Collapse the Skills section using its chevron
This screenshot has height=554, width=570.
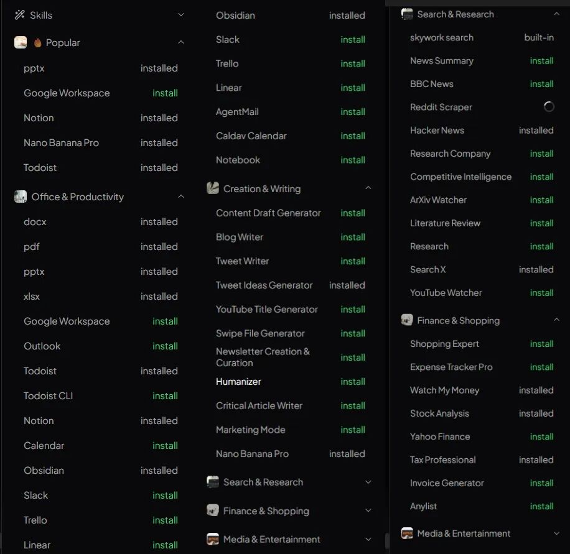point(181,15)
